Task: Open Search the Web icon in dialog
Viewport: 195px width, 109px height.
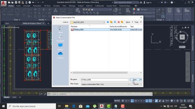Action: [x=115, y=22]
